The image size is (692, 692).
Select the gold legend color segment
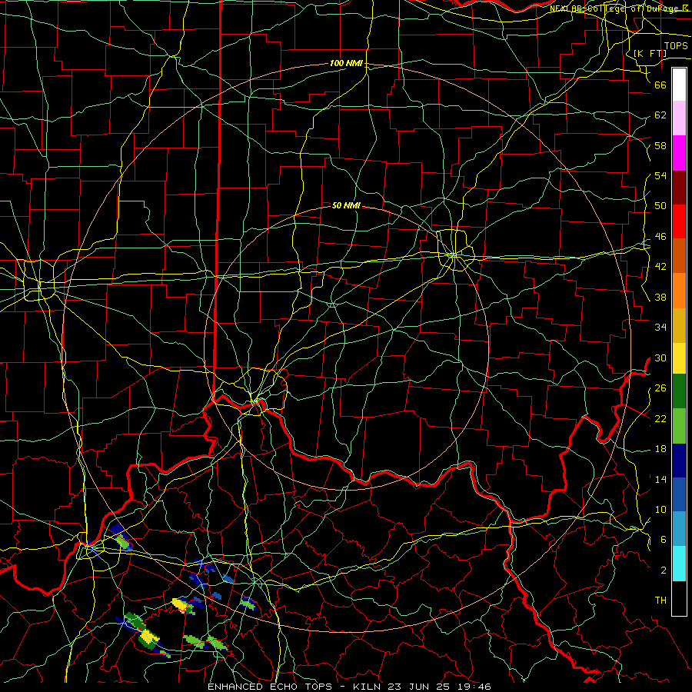click(x=679, y=325)
